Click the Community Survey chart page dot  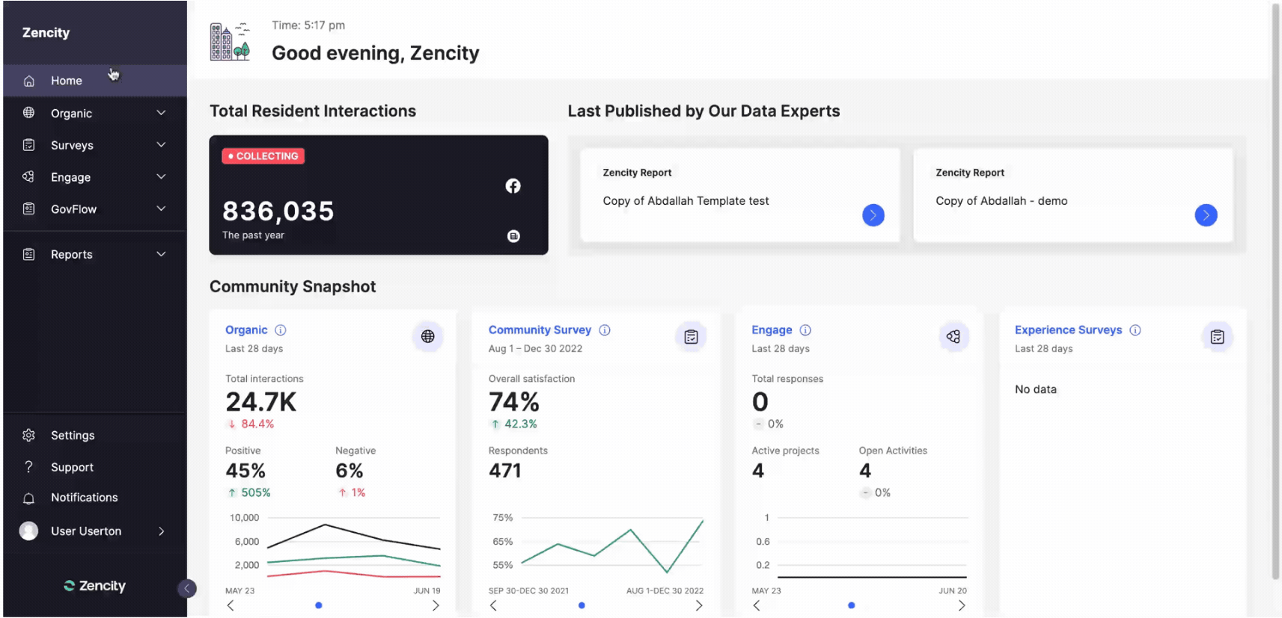(582, 605)
